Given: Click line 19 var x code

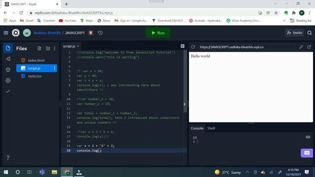Looking at the screenshot, I should click(95, 146).
